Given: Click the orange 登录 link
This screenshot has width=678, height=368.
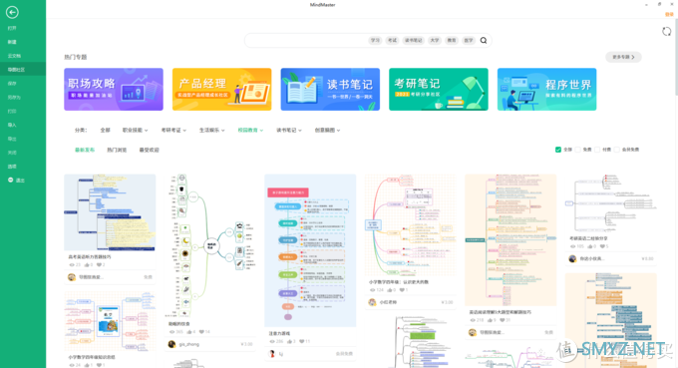Looking at the screenshot, I should click(x=669, y=14).
